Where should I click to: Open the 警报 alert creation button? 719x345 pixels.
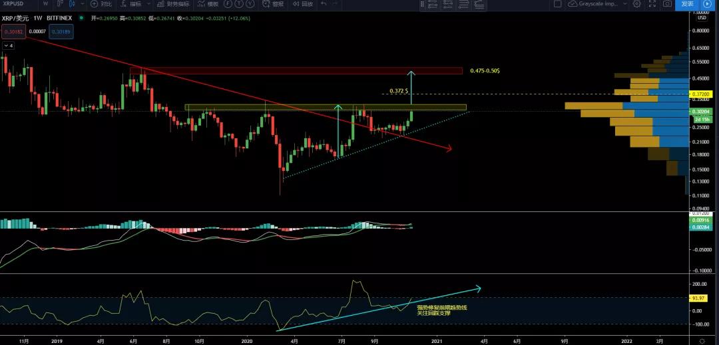[273, 4]
